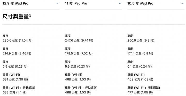
Task: Click the 高度 label in 11 吋 column
Action: 68,36
